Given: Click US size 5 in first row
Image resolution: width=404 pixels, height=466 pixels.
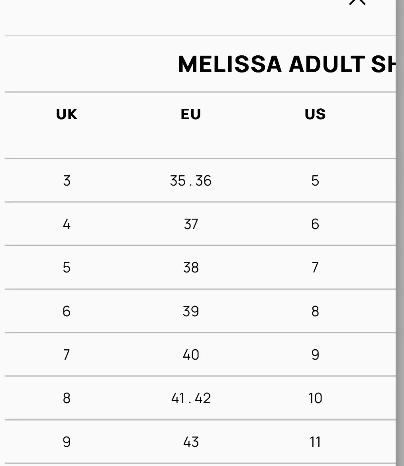Looking at the screenshot, I should 315,181.
